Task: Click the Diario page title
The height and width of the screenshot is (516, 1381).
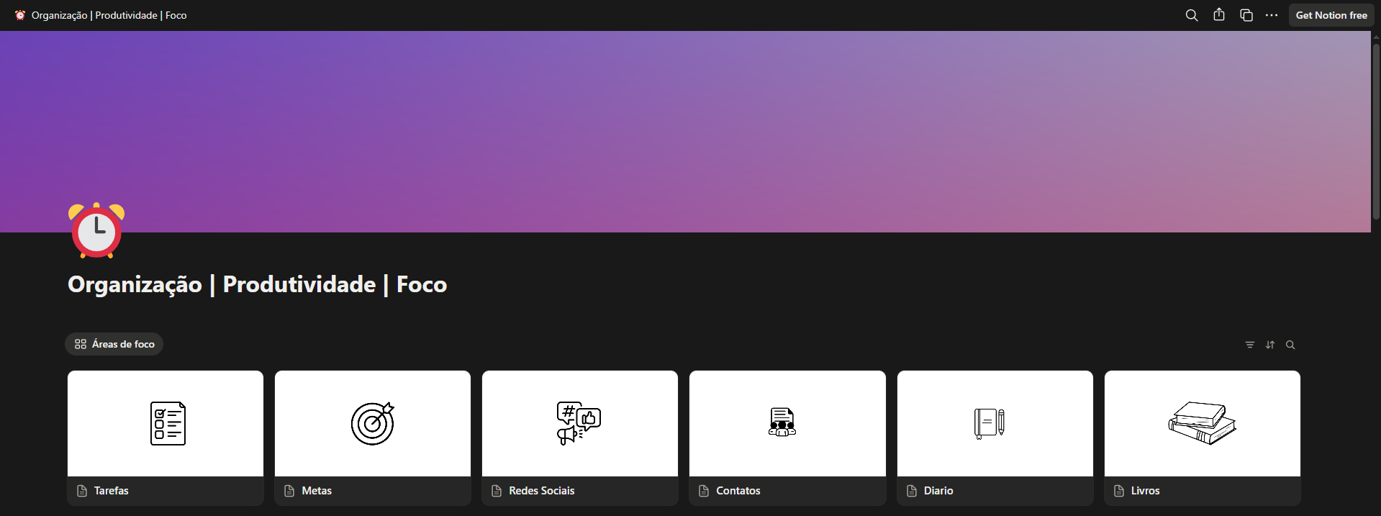Action: 938,491
